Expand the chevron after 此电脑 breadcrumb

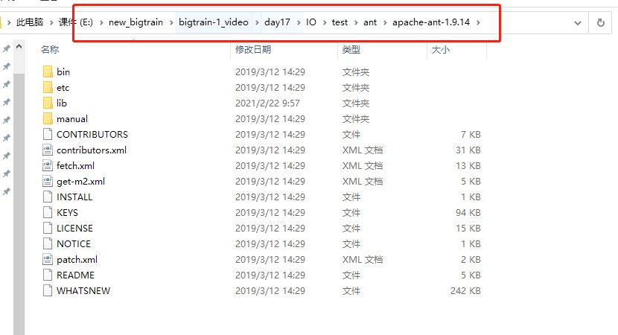coord(51,22)
